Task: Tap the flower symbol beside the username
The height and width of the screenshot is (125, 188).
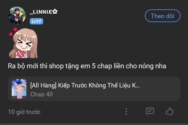Action: (x=55, y=12)
